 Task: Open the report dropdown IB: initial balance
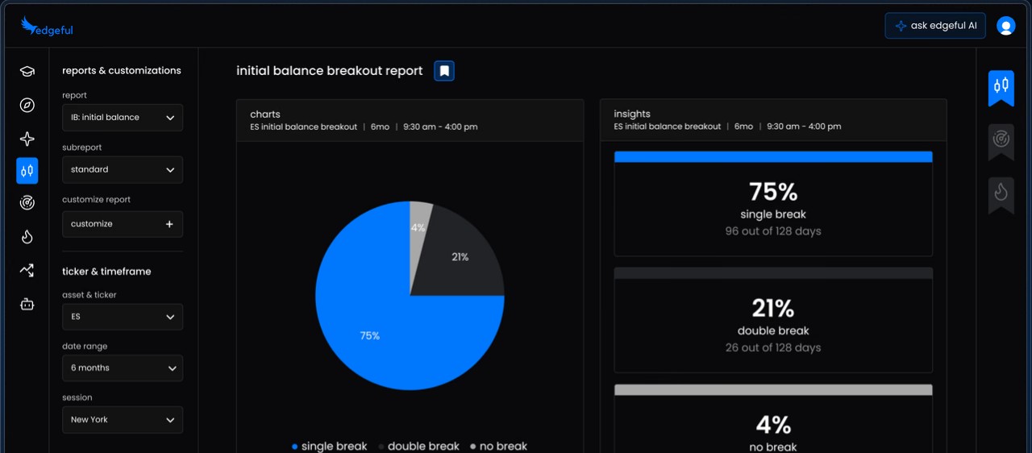click(123, 118)
